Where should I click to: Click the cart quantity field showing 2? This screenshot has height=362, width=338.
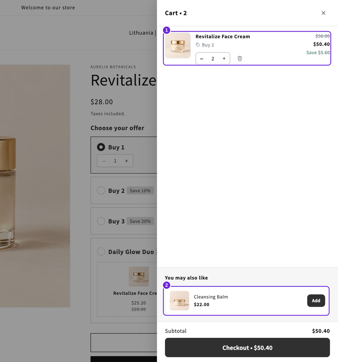tap(213, 59)
